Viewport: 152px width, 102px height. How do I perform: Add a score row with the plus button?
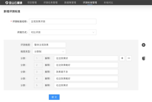tap(122, 58)
